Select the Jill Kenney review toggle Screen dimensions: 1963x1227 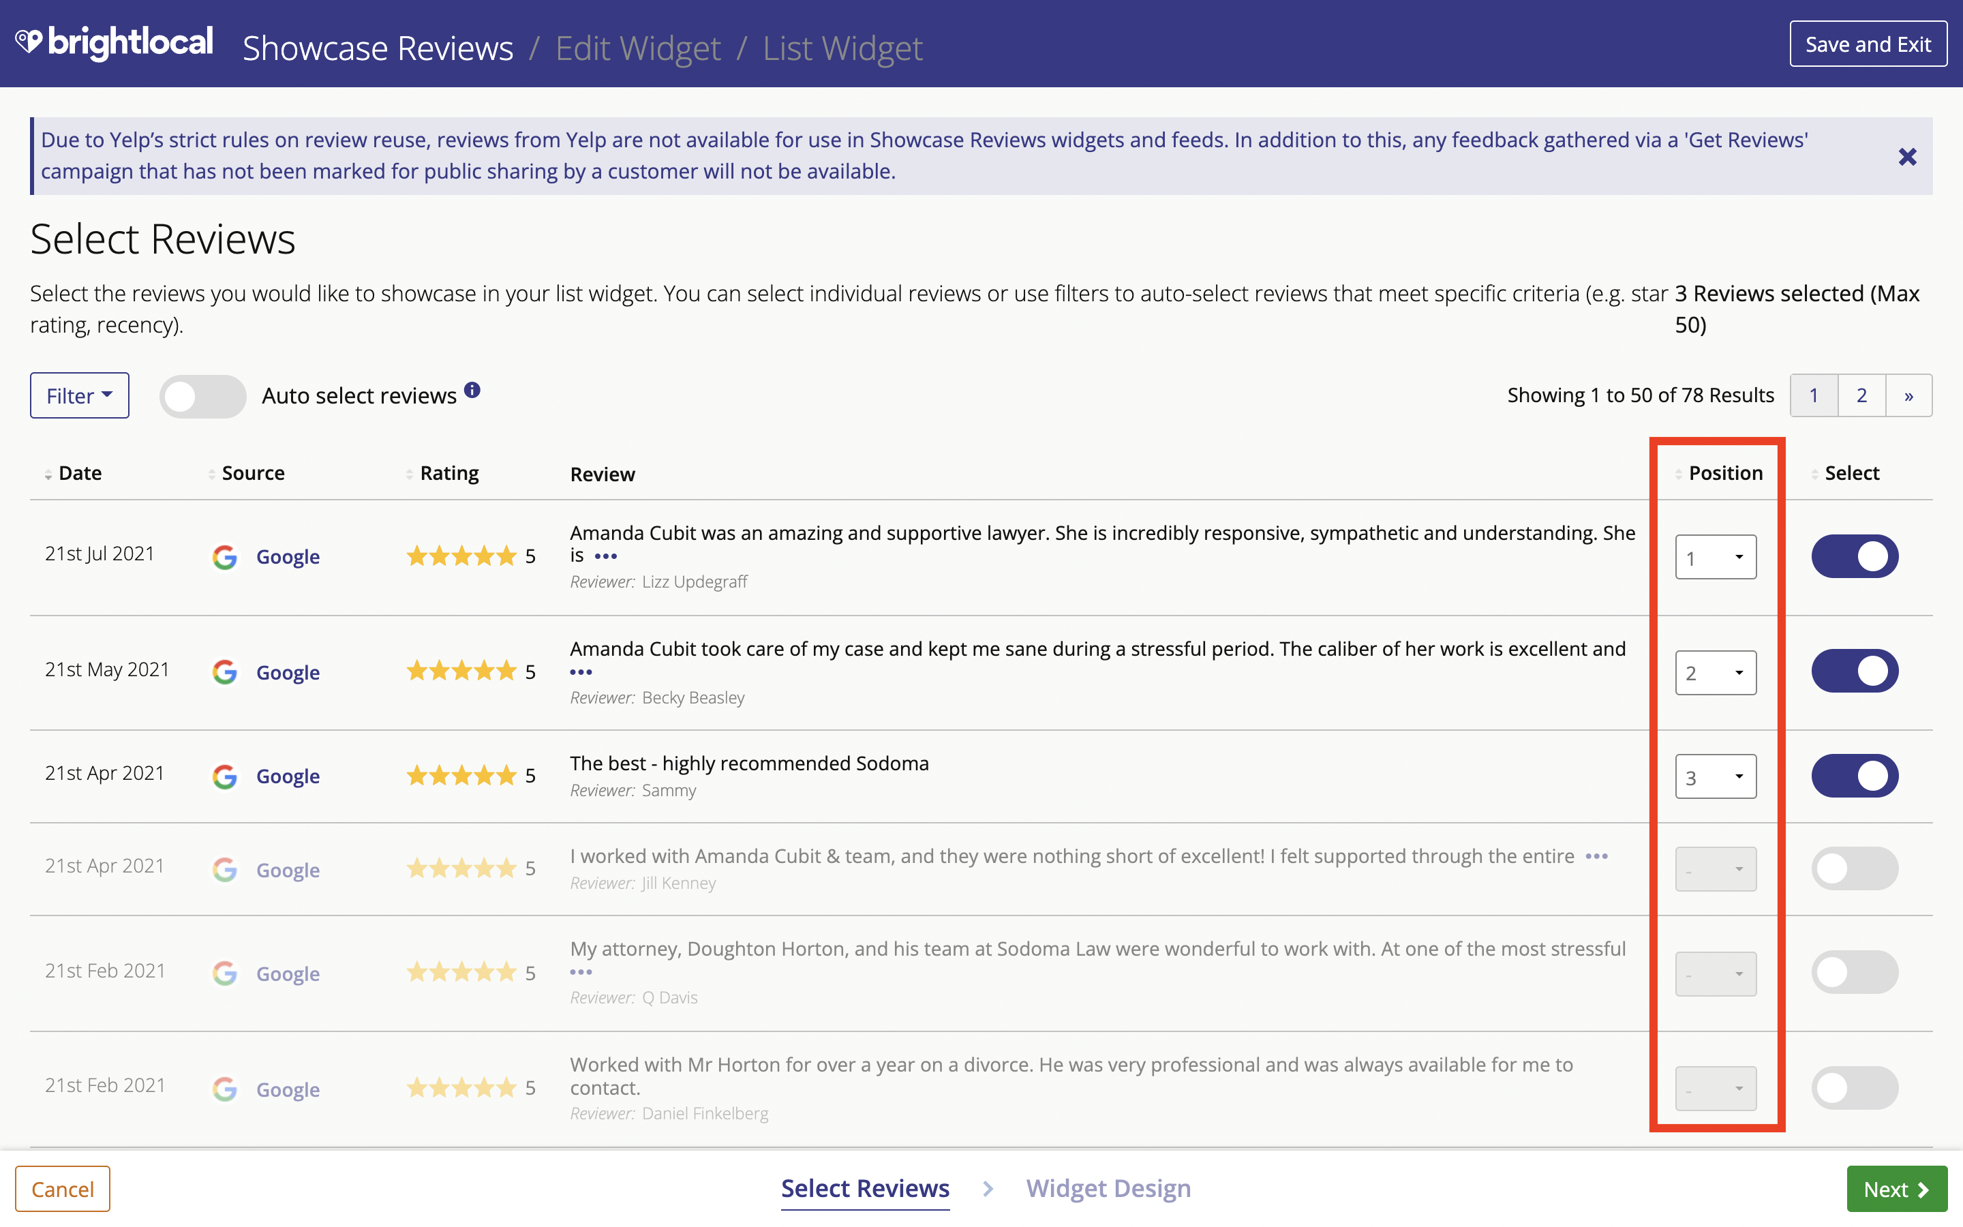coord(1855,869)
